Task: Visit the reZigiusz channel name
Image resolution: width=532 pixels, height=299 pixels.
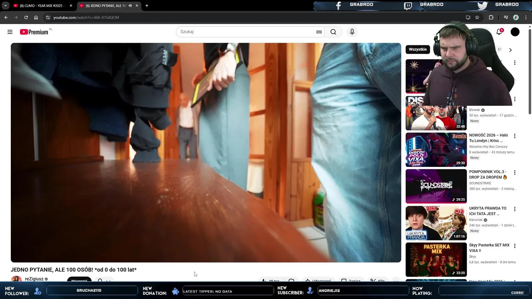Action: 34,279
